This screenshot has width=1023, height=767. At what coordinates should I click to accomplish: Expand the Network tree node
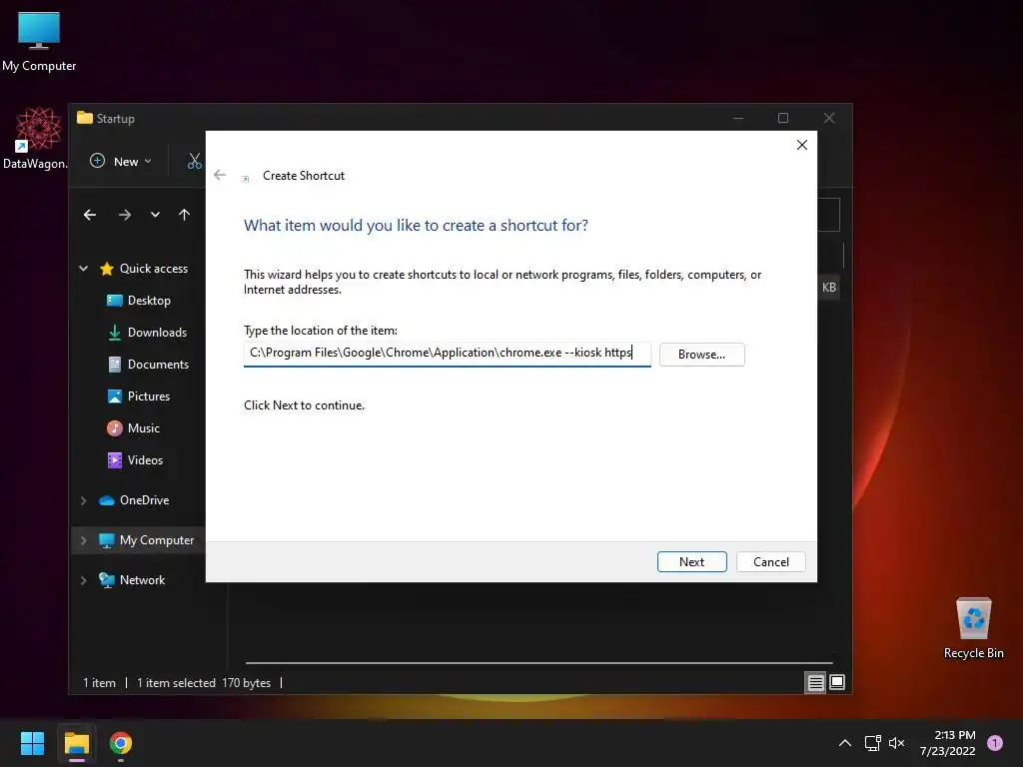coord(84,580)
